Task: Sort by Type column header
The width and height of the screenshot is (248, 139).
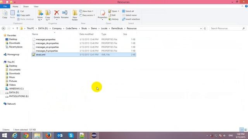Action: (104, 34)
